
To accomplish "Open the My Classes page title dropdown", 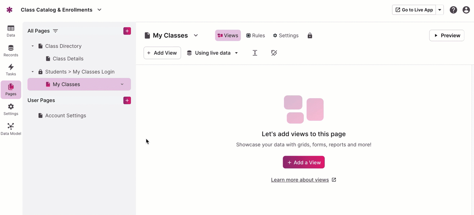I will point(196,36).
